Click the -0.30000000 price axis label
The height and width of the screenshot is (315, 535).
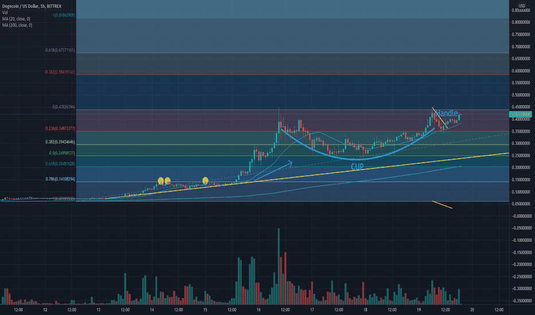pos(521,289)
